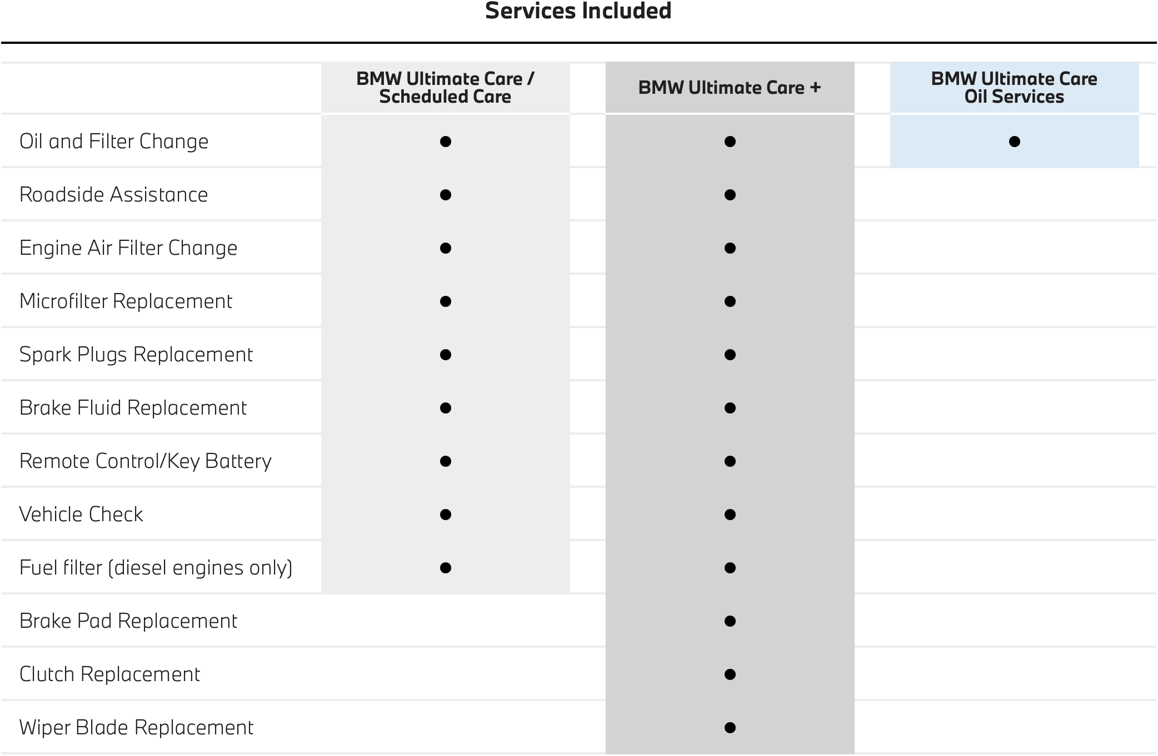Click the Scheduled Care dot for Brake Fluid Replacement
The height and width of the screenshot is (756, 1158).
coord(445,408)
